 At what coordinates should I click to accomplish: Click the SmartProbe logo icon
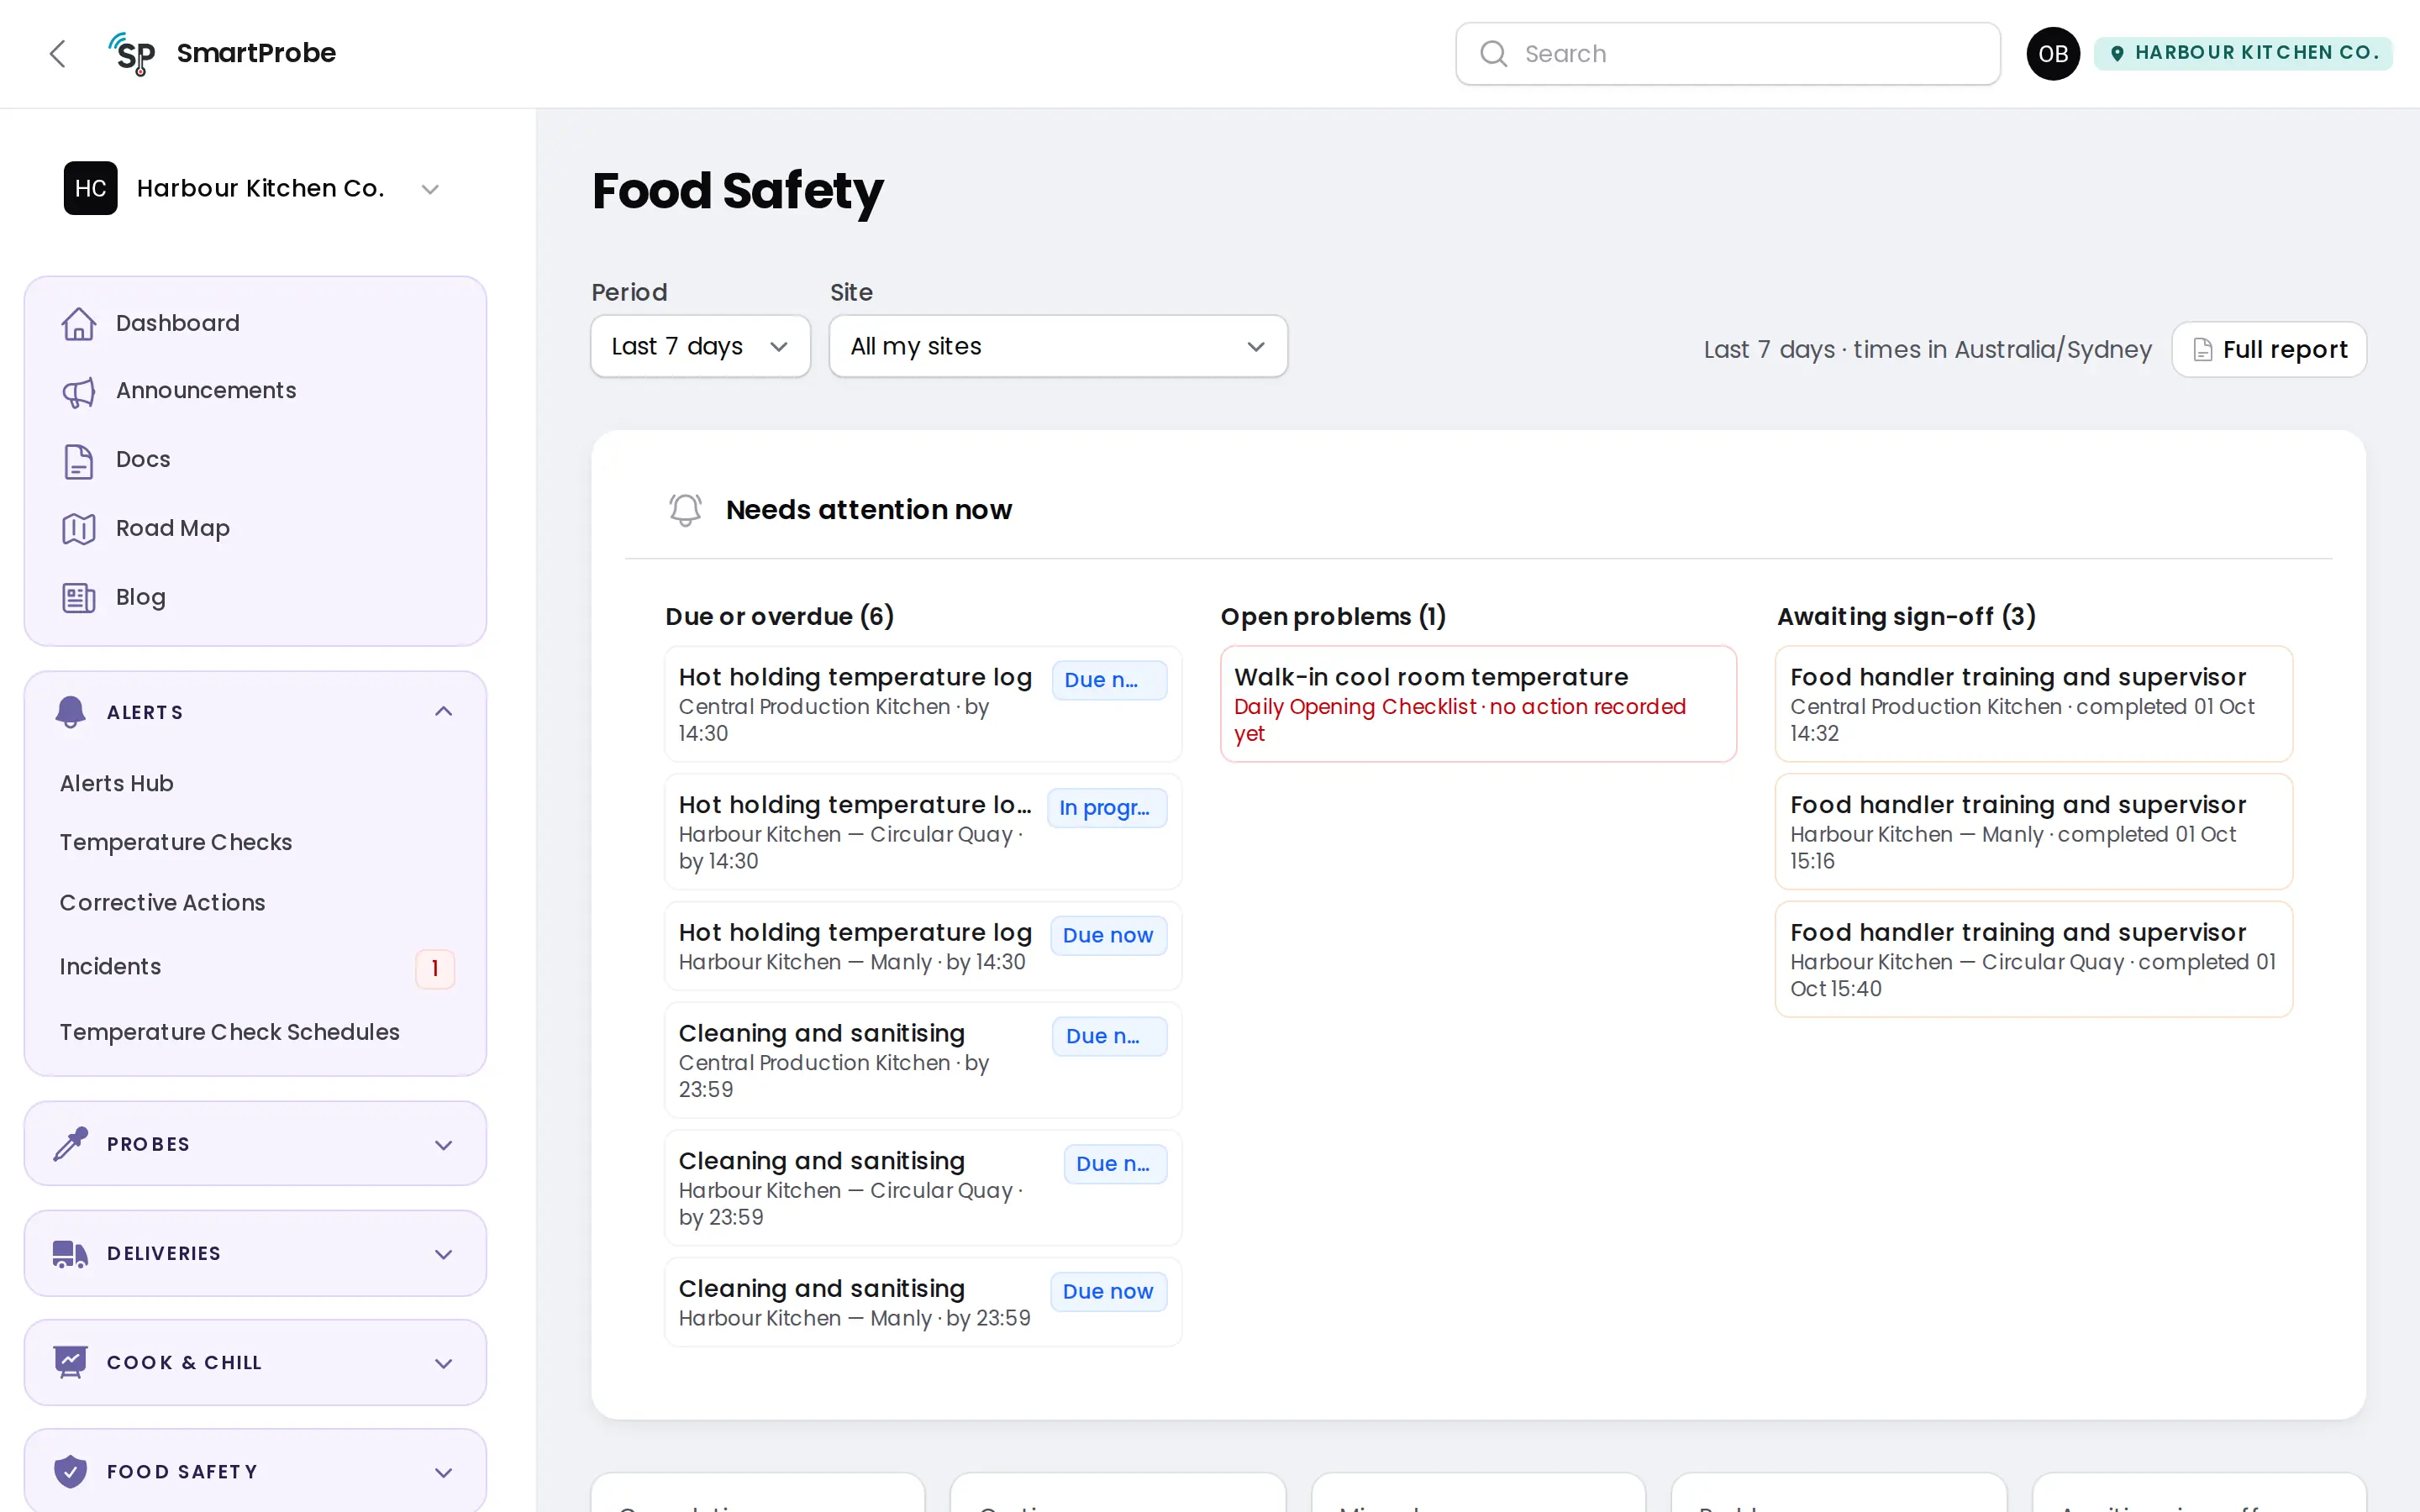click(x=132, y=53)
